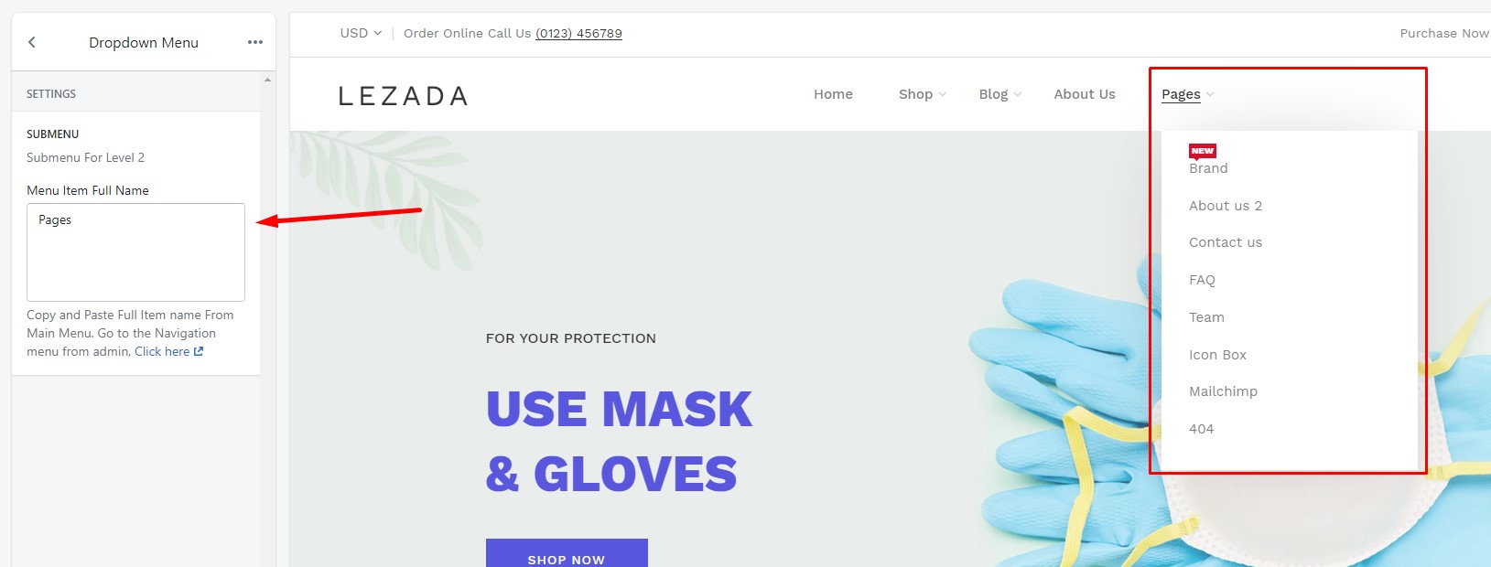This screenshot has width=1491, height=567.
Task: Click the Purchase Now link
Action: pyautogui.click(x=1444, y=33)
